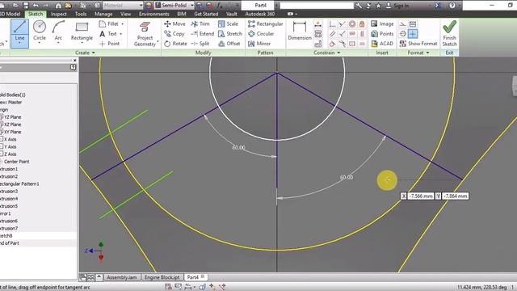Click the Stretch tool

pyautogui.click(x=230, y=34)
